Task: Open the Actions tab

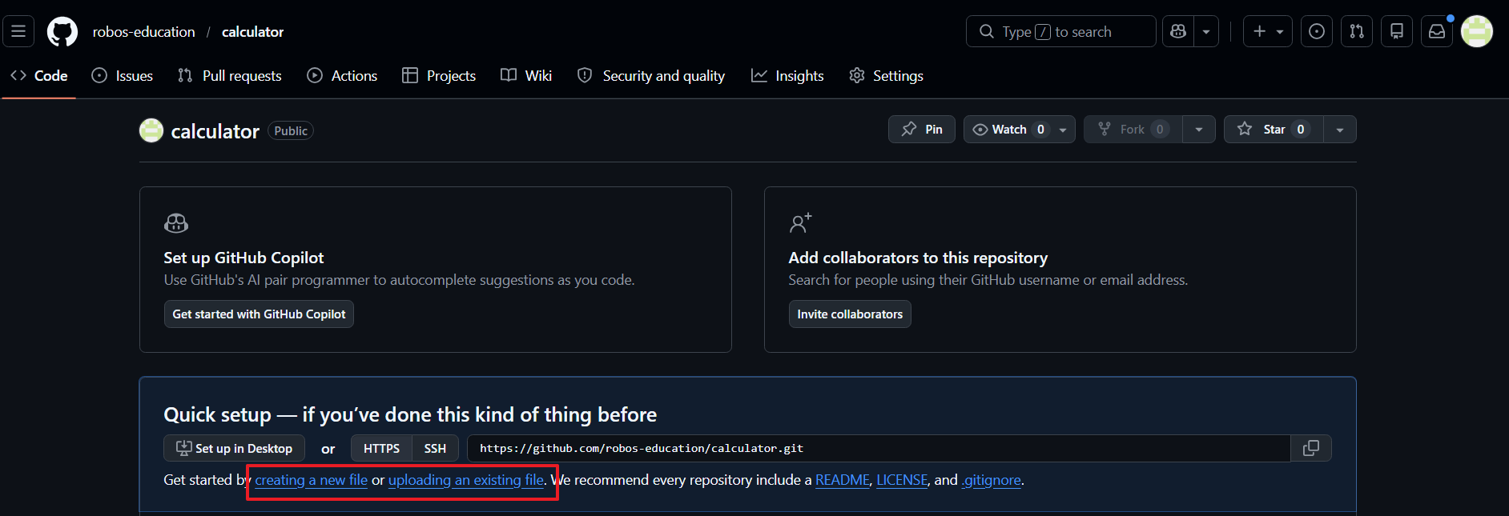Action: point(342,75)
